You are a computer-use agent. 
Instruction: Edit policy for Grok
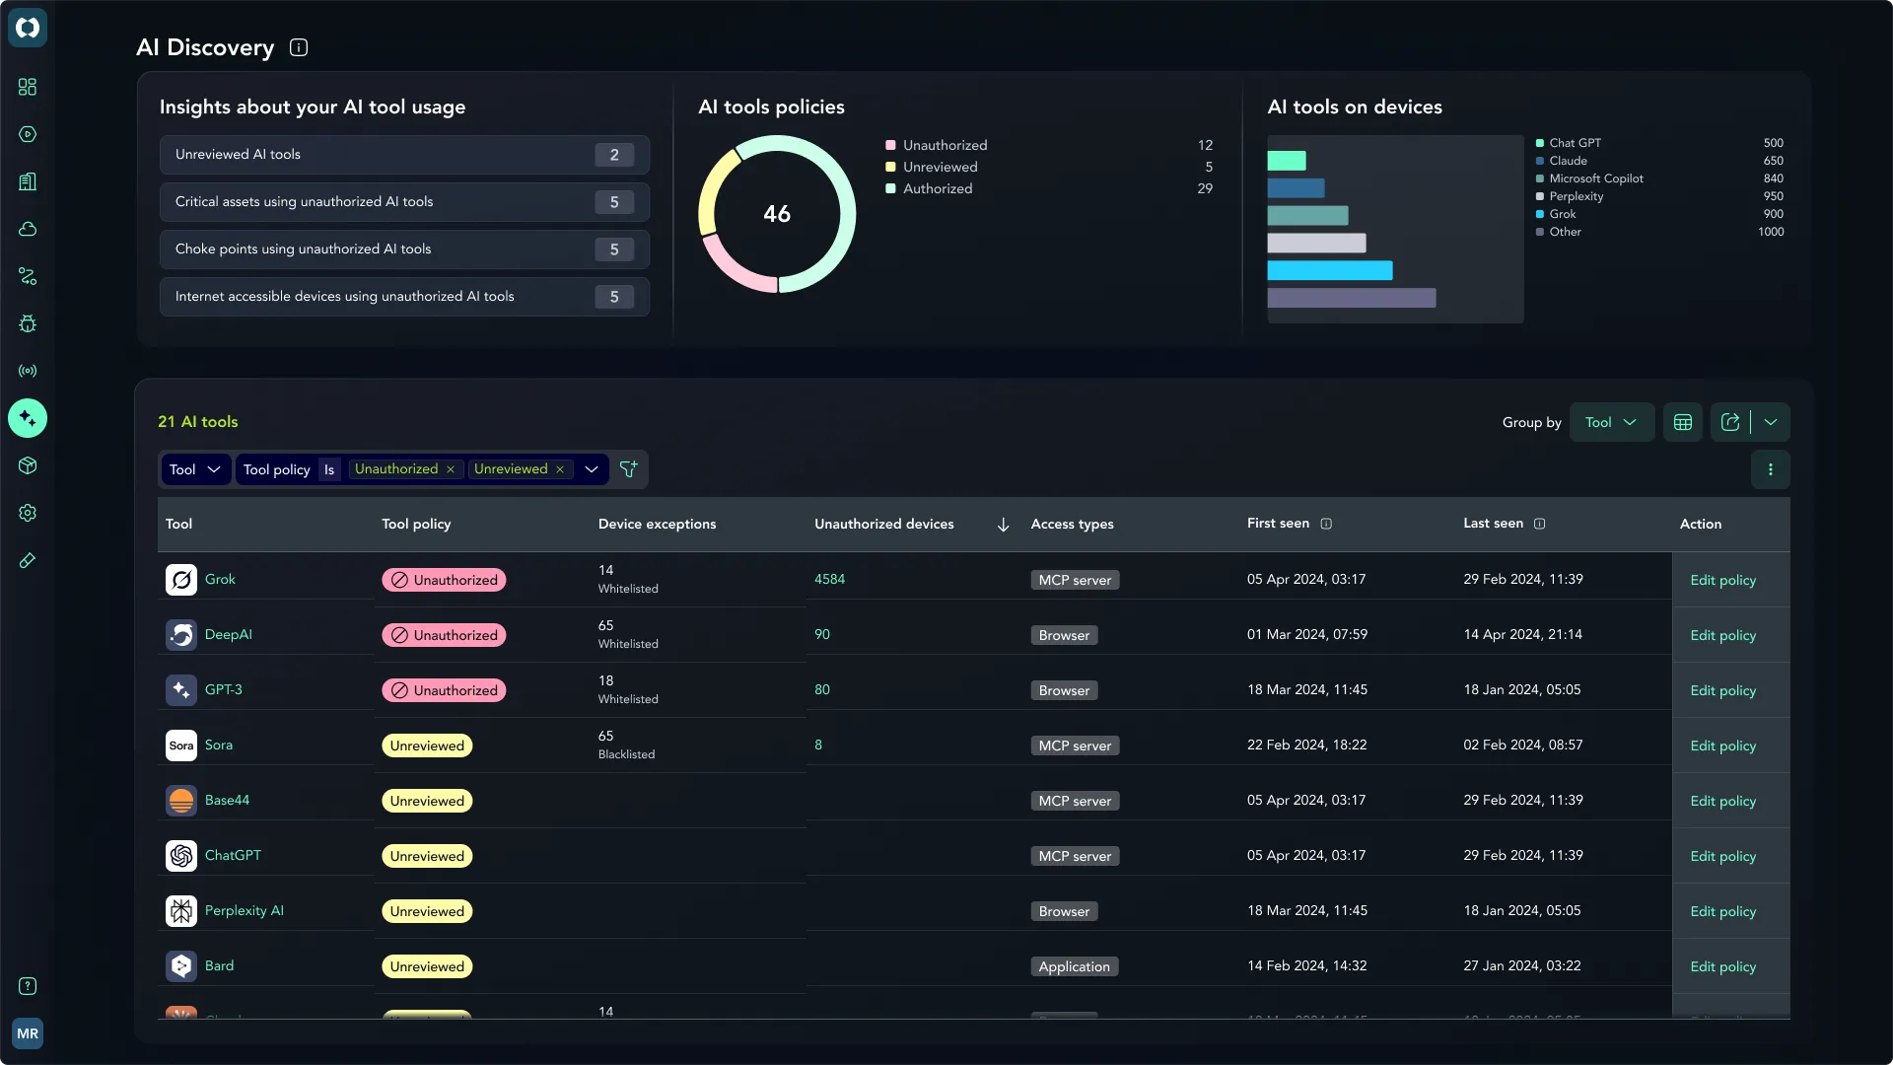1722,580
